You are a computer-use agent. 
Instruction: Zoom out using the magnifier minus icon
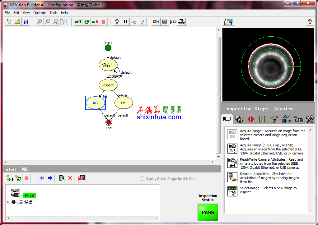[48, 22]
